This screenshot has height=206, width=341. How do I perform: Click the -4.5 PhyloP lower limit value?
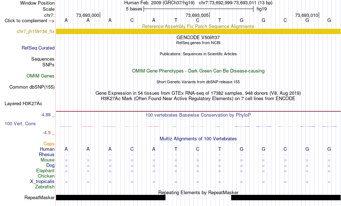click(47, 133)
